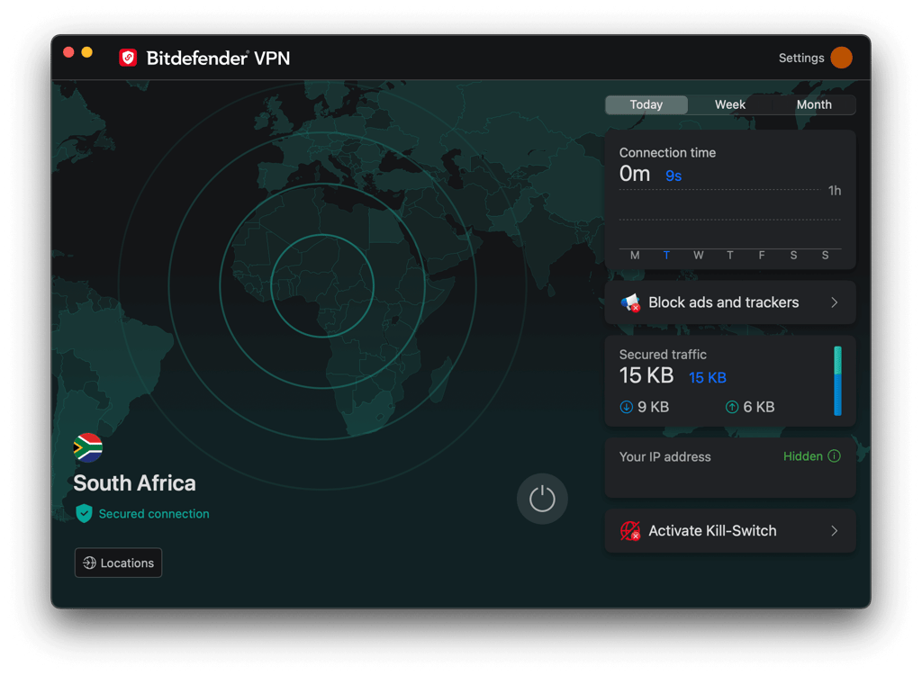Image resolution: width=922 pixels, height=676 pixels.
Task: Switch to the Week tab
Action: coord(729,104)
